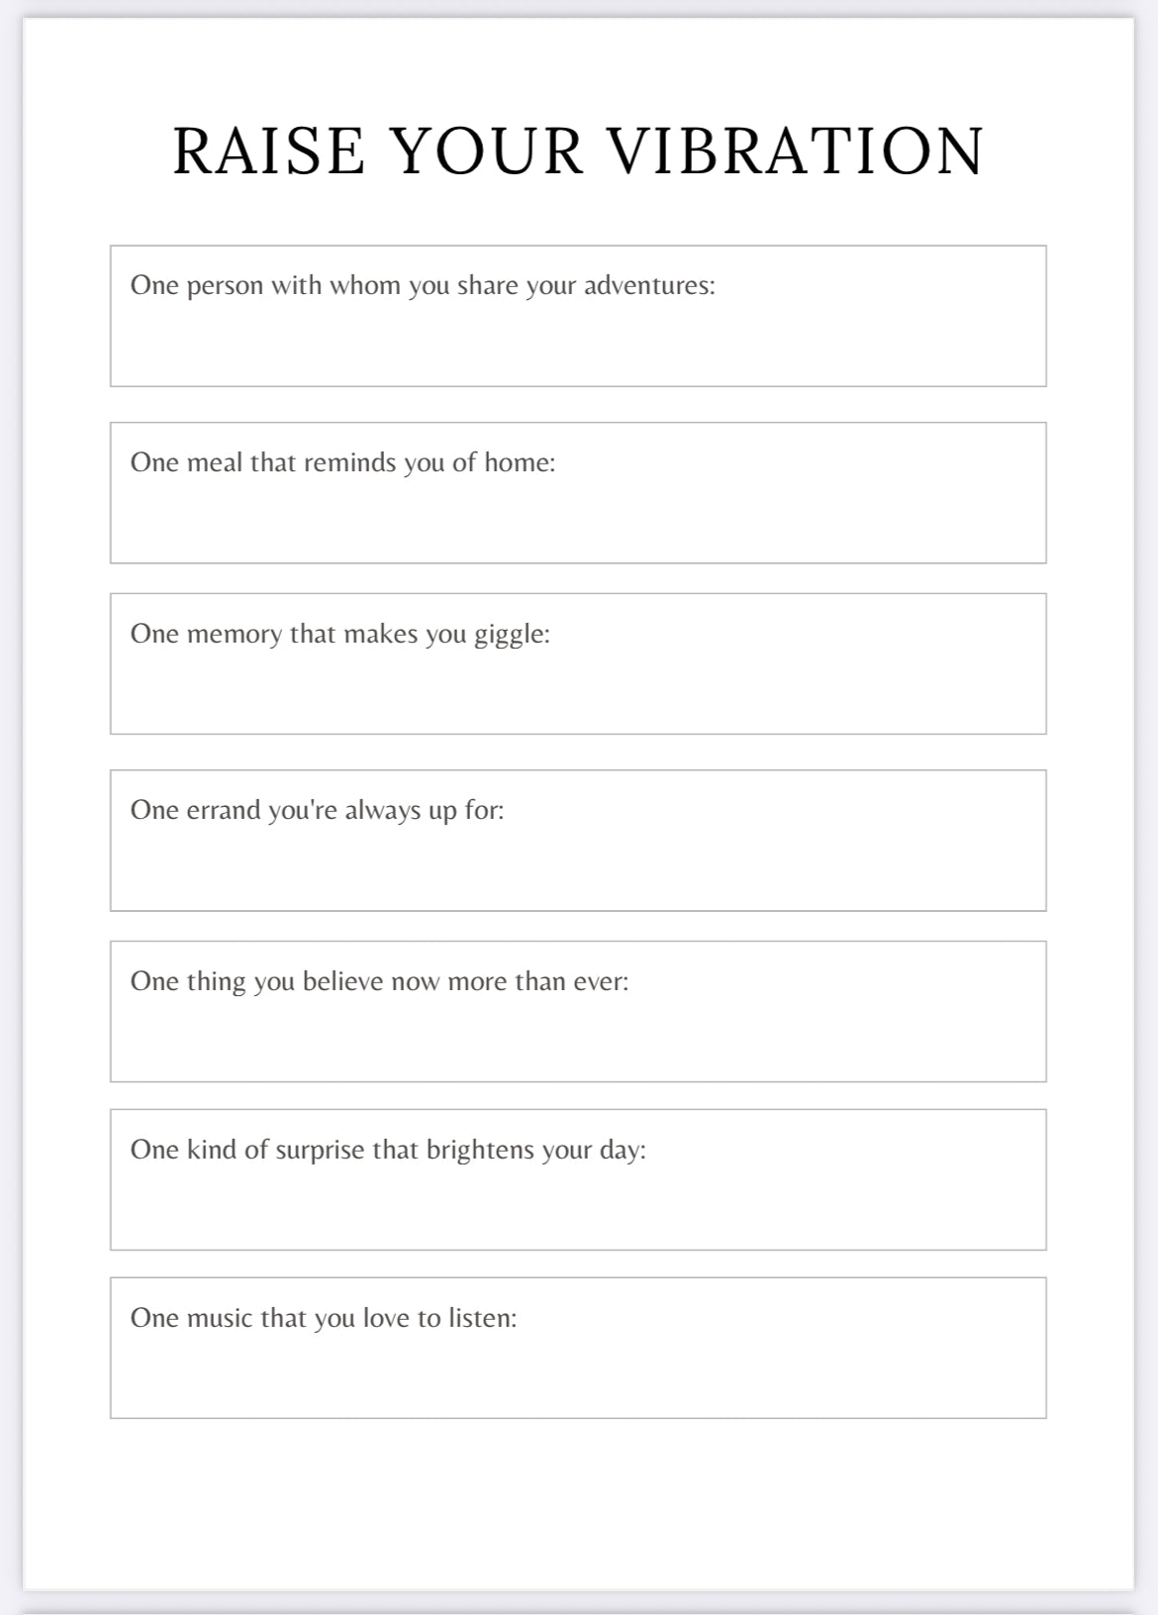
Task: Click the 'music that you love to listen' text
Action: coord(324,1318)
